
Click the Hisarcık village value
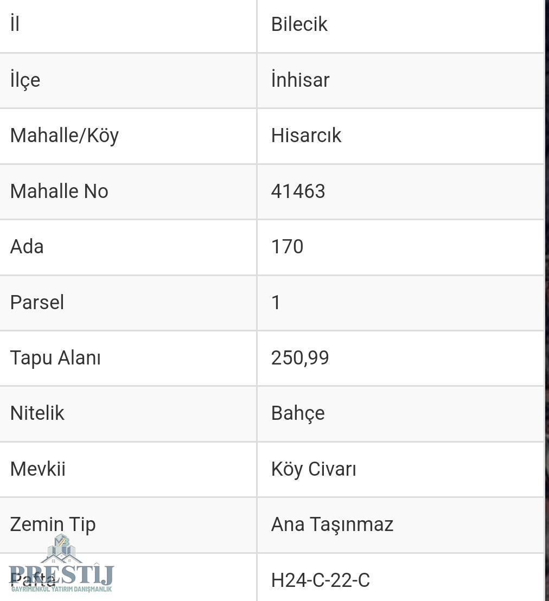pyautogui.click(x=306, y=135)
